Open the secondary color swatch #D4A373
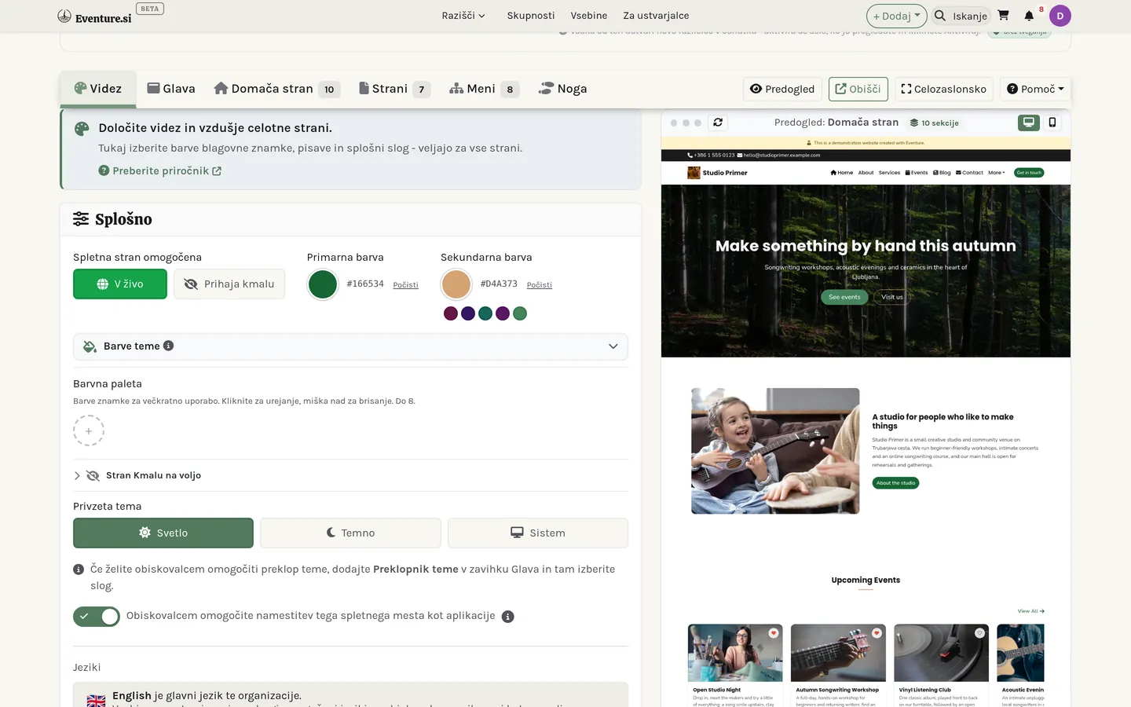 (456, 284)
